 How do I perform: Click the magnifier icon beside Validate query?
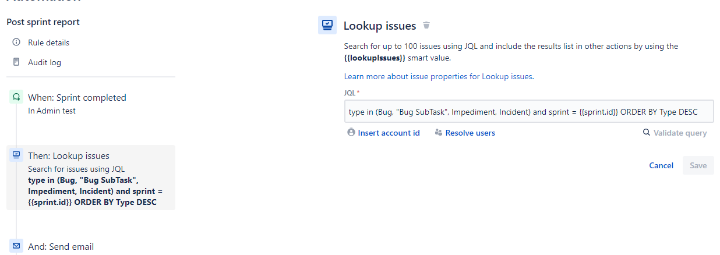pyautogui.click(x=646, y=133)
